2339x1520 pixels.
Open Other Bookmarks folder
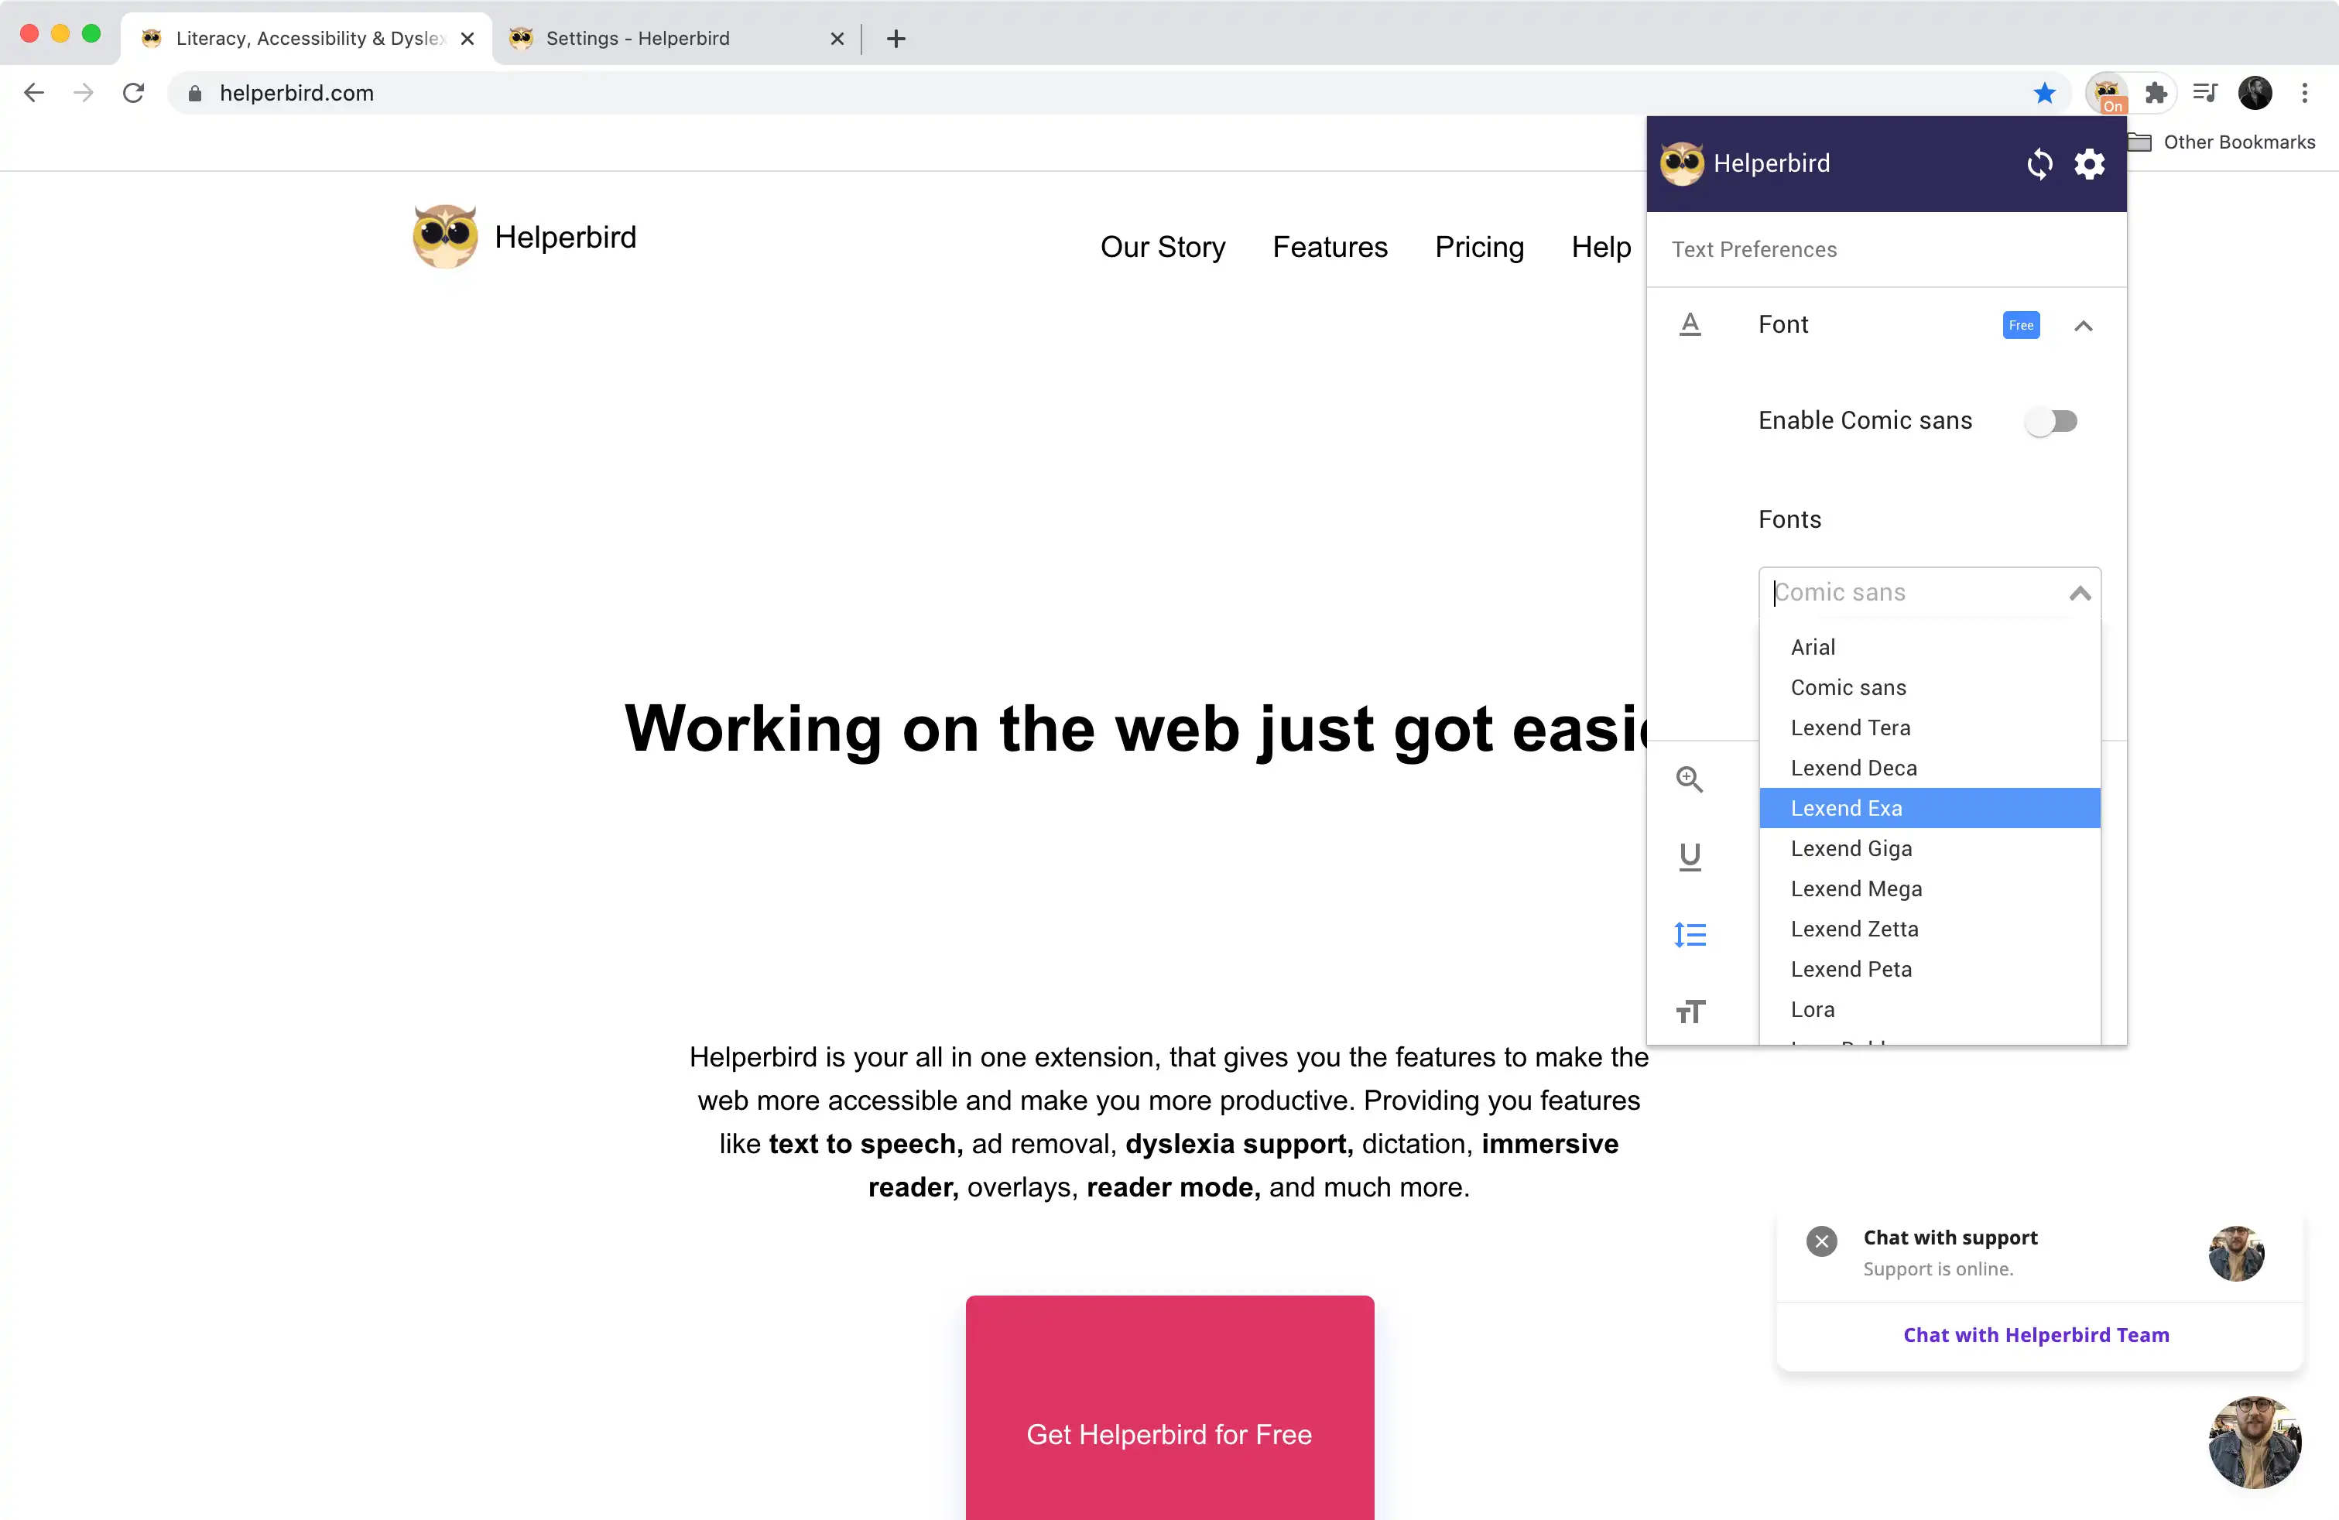click(2221, 142)
